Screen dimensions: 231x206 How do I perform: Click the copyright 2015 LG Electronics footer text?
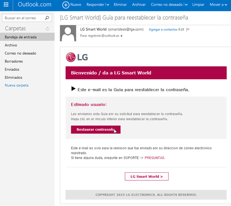click(x=146, y=195)
